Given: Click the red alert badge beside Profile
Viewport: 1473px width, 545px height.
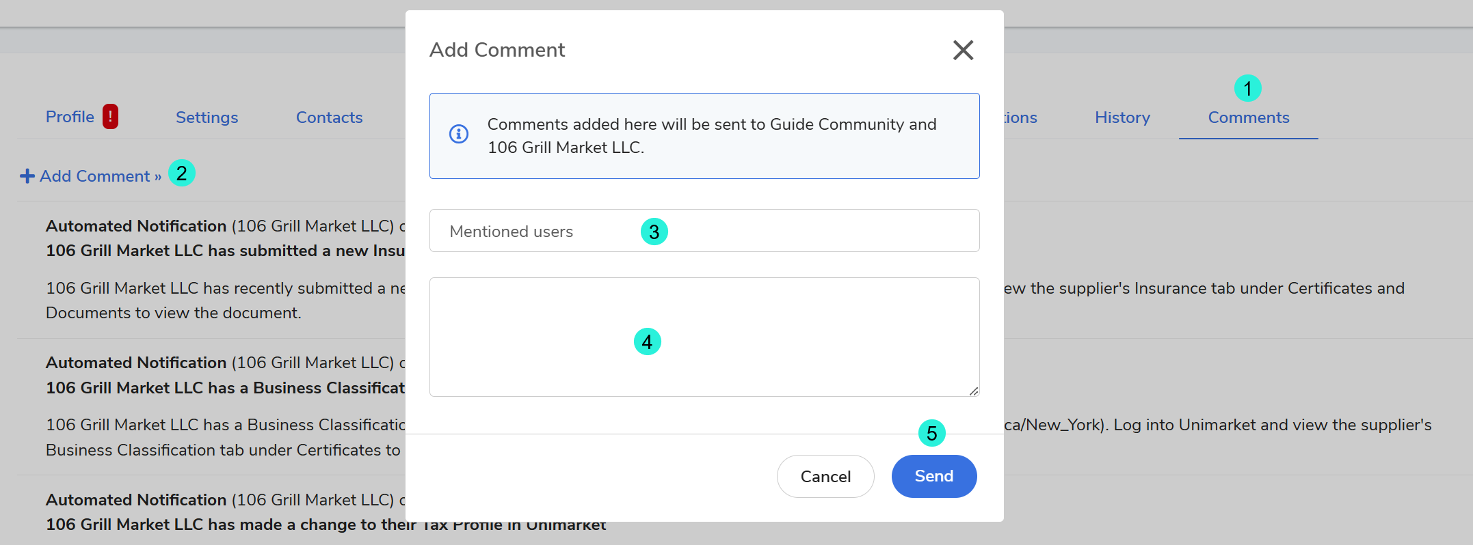Looking at the screenshot, I should [x=110, y=117].
